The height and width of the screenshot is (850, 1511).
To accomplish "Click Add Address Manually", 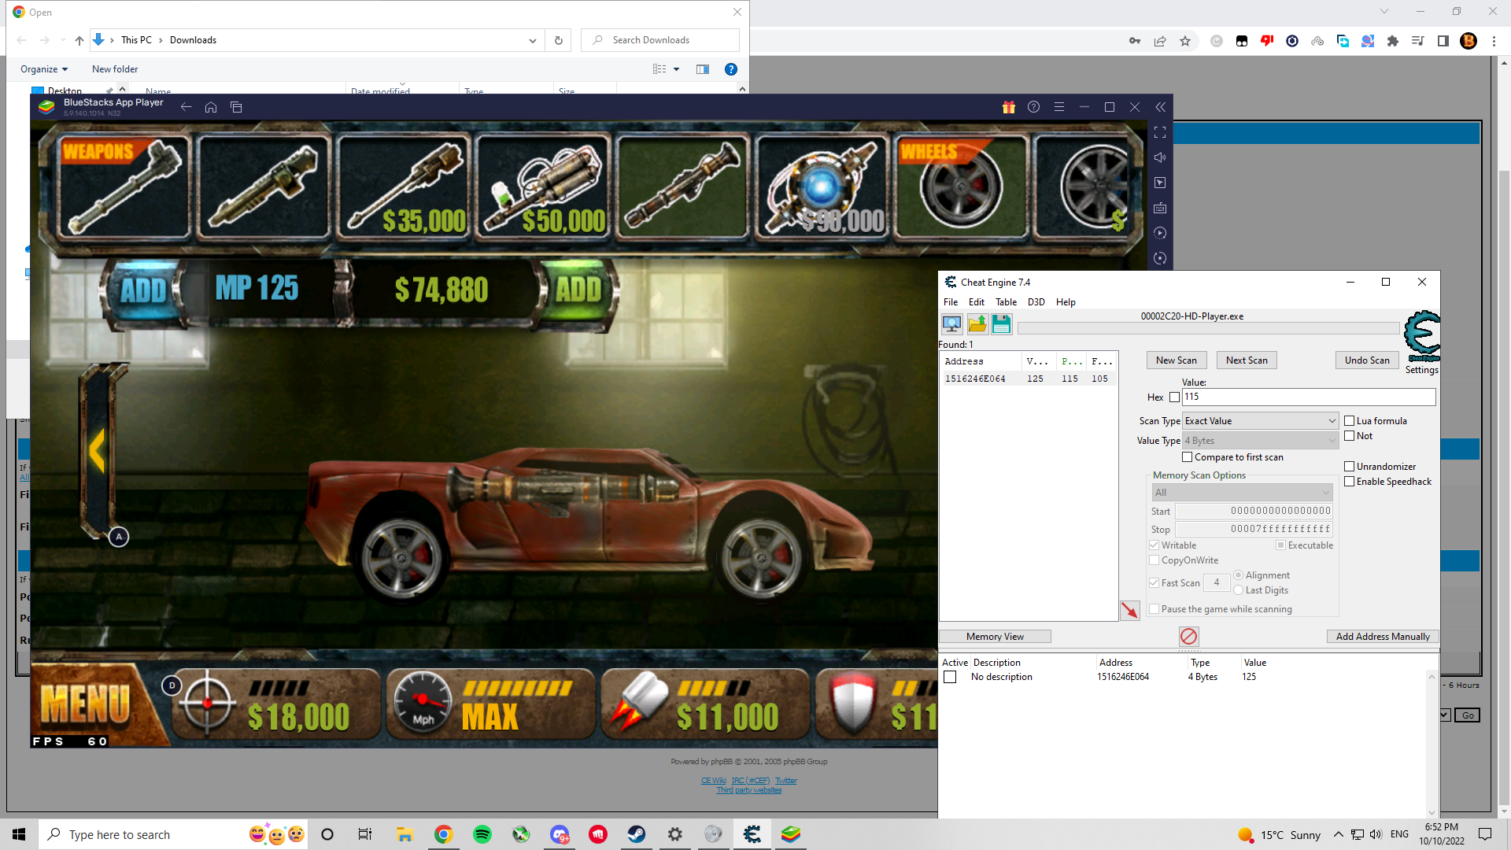I will 1382,636.
